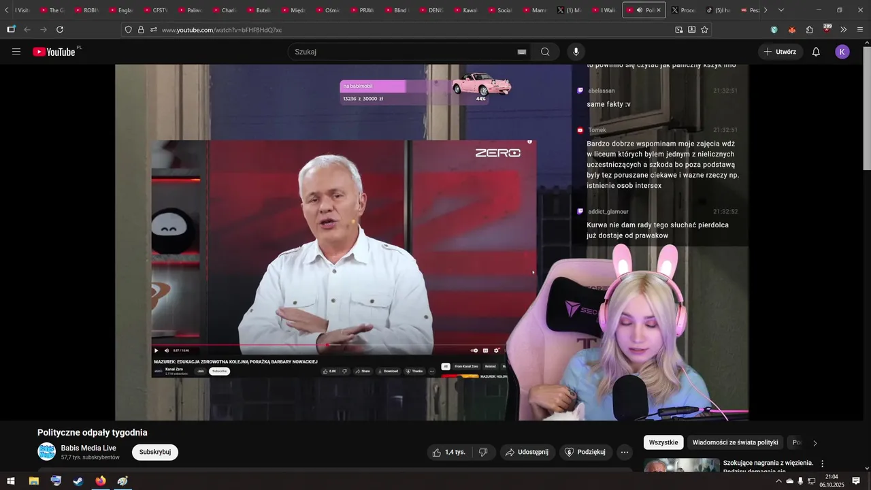Image resolution: width=871 pixels, height=490 pixels.
Task: Dislike the video thumbs down
Action: coord(483,452)
